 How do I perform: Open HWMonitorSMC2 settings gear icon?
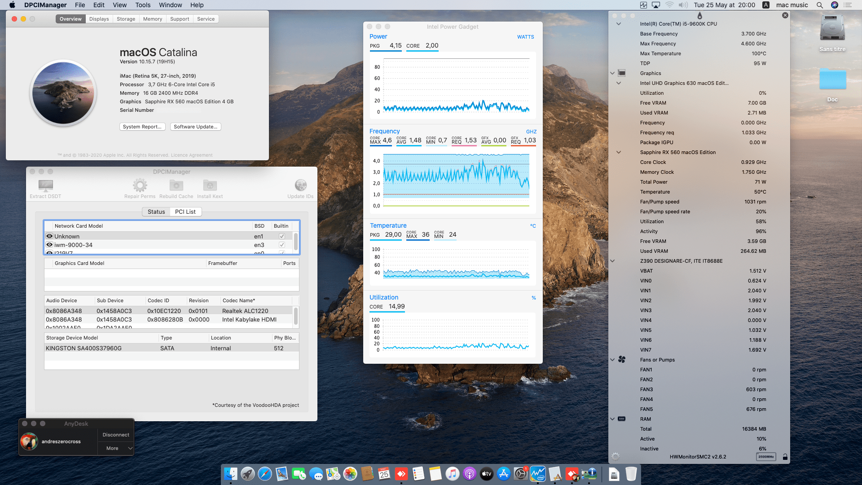616,457
